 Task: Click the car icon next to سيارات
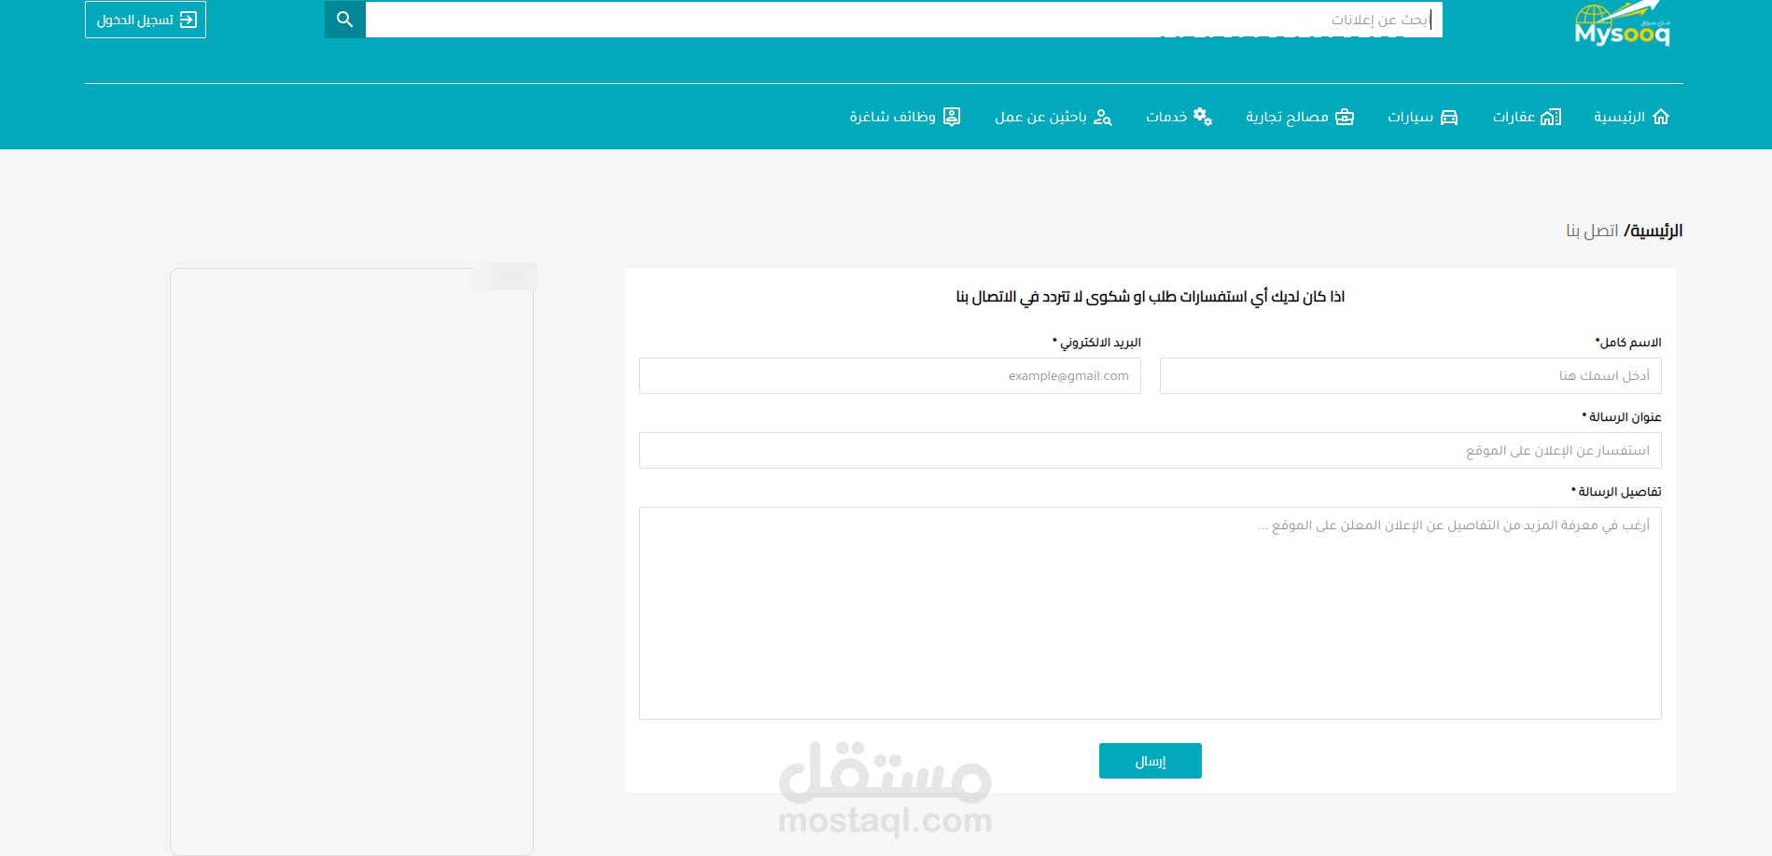point(1449,117)
